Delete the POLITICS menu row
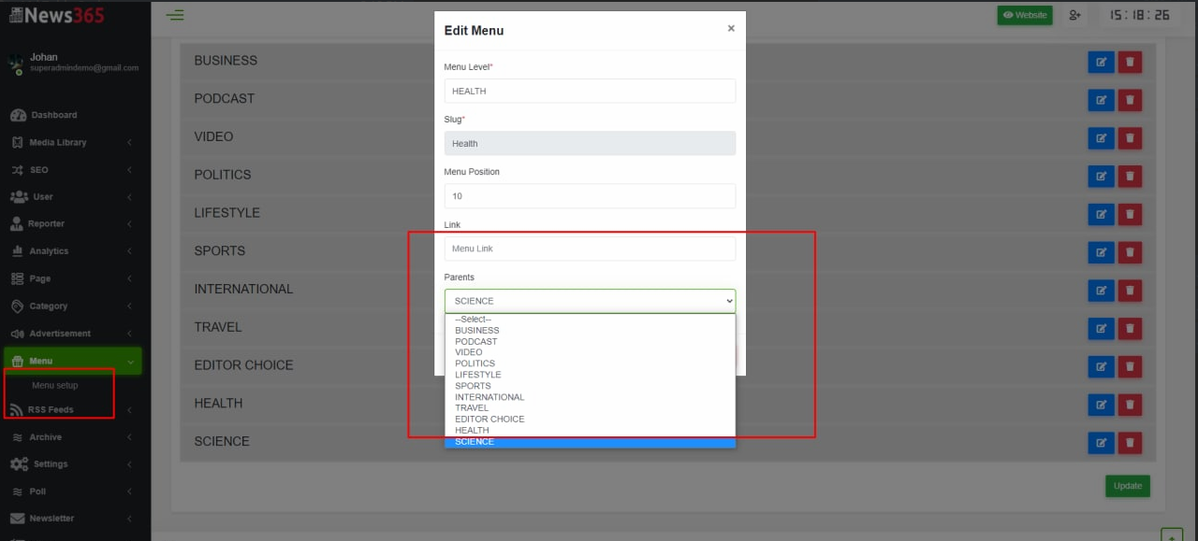The height and width of the screenshot is (541, 1198). (1130, 177)
